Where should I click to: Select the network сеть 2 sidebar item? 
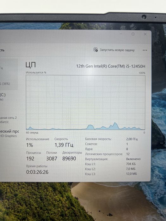coord(9,120)
